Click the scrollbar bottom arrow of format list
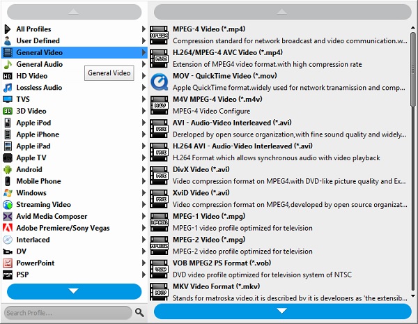Screen dimensions: 418x324 (413, 295)
